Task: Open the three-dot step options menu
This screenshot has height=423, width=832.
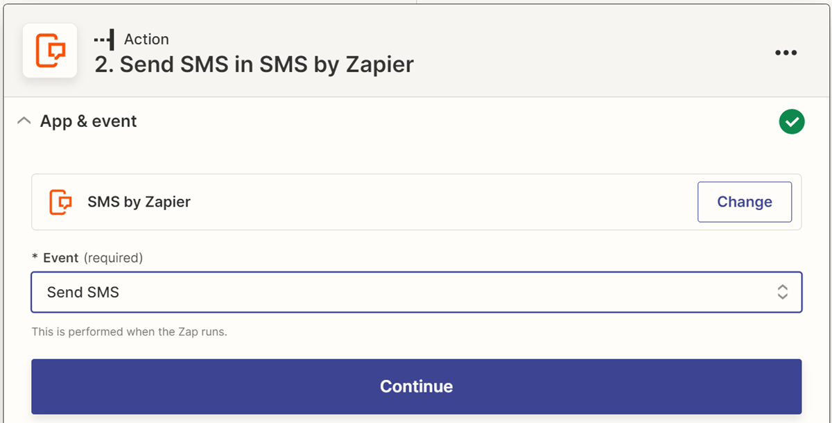Action: pos(786,53)
